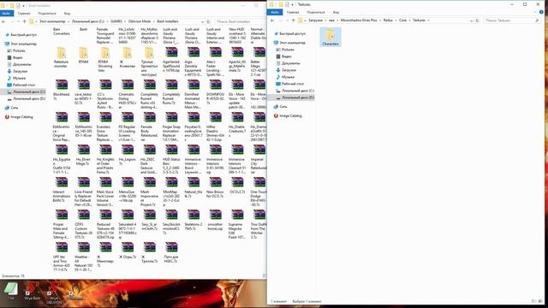Select the New Brows for OCO archive

coord(215,187)
